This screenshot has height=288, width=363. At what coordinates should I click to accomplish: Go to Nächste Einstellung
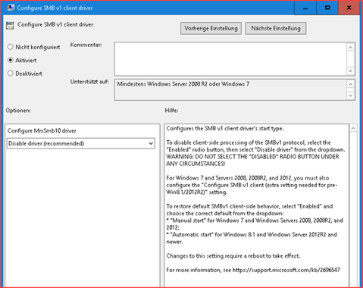pyautogui.click(x=276, y=28)
